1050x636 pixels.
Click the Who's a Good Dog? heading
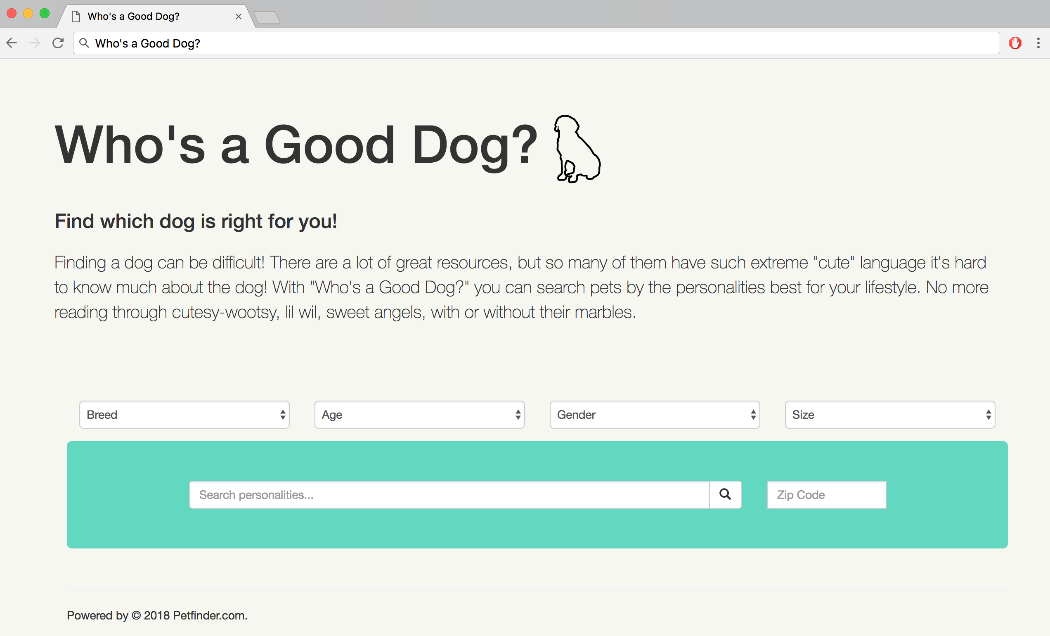coord(296,145)
